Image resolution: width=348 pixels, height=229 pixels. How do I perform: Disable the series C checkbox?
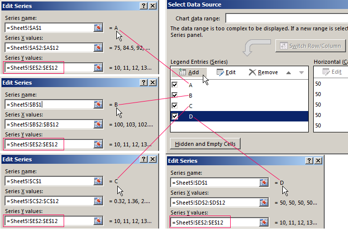click(174, 106)
